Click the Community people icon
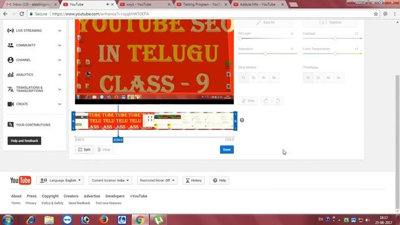The width and height of the screenshot is (400, 225). tap(11, 45)
